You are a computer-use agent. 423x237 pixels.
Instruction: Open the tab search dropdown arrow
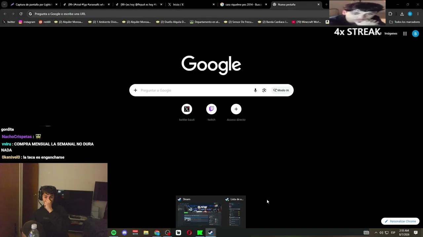[4, 4]
